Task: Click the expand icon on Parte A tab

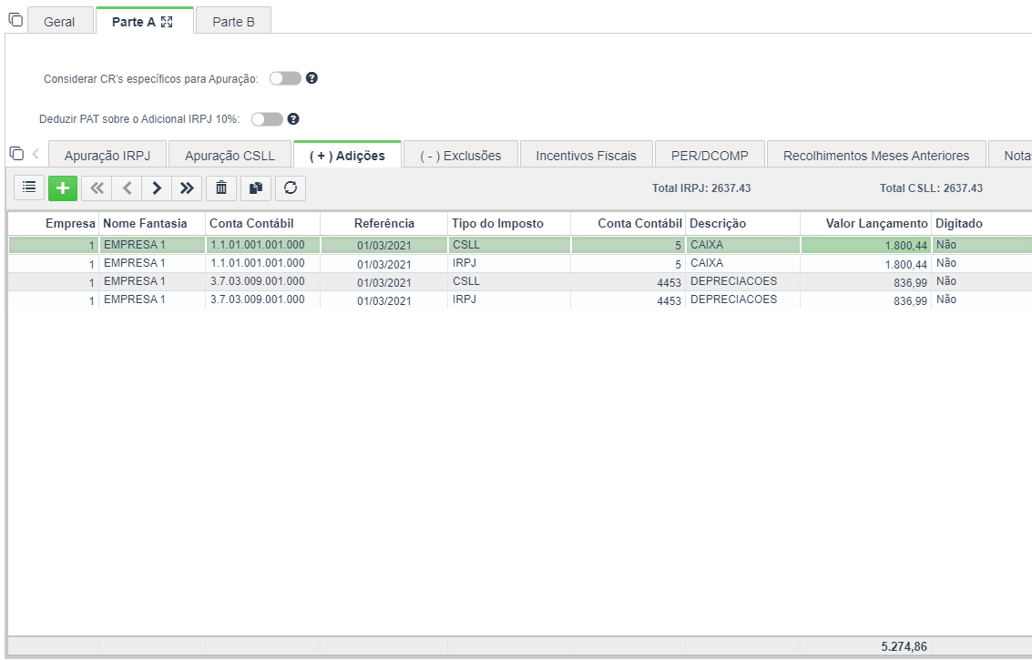Action: point(167,22)
